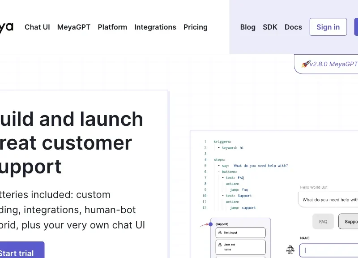Go to the Meya logo home link
The height and width of the screenshot is (258, 358).
(7, 27)
